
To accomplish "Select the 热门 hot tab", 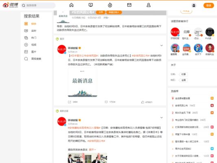I will (30, 37).
